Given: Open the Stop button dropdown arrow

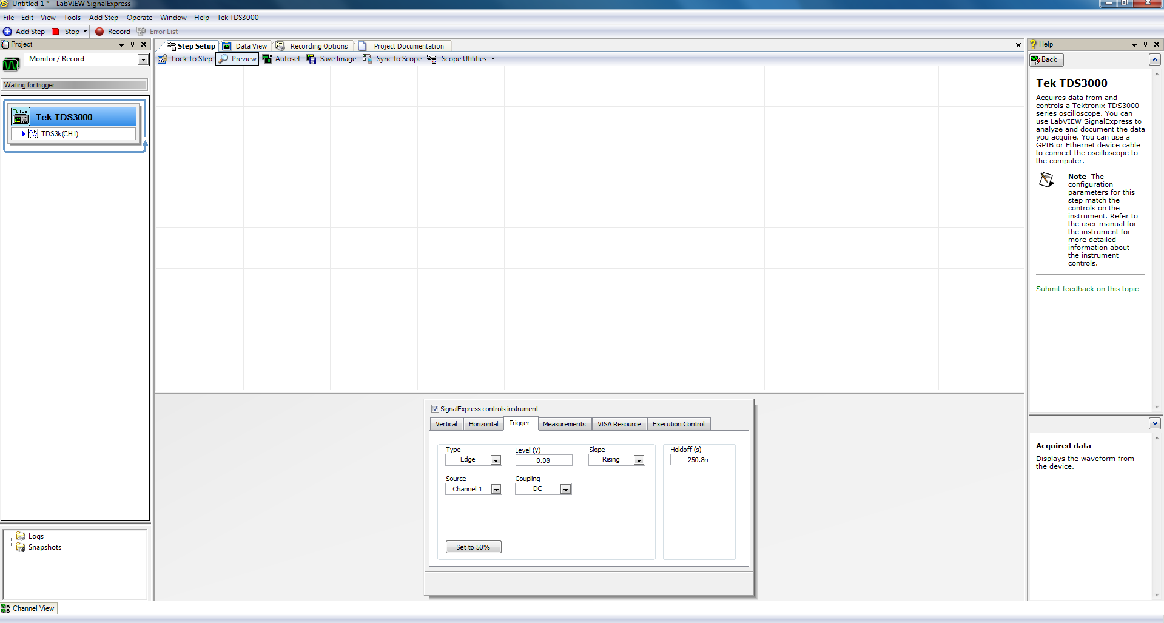Looking at the screenshot, I should click(x=85, y=32).
